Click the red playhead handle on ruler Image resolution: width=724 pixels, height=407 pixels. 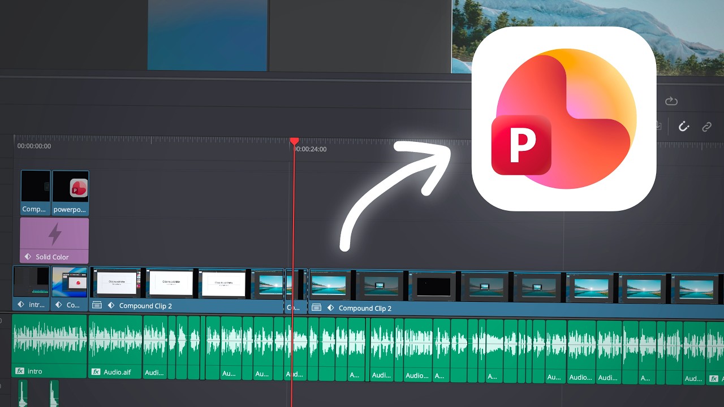(x=294, y=141)
